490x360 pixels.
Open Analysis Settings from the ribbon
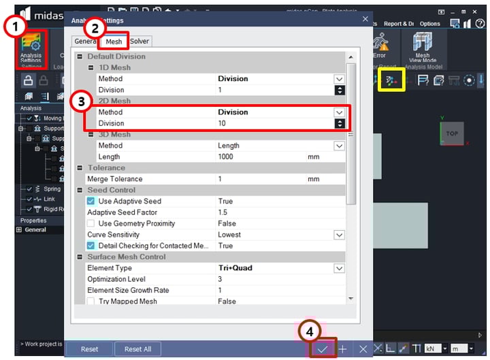(31, 49)
